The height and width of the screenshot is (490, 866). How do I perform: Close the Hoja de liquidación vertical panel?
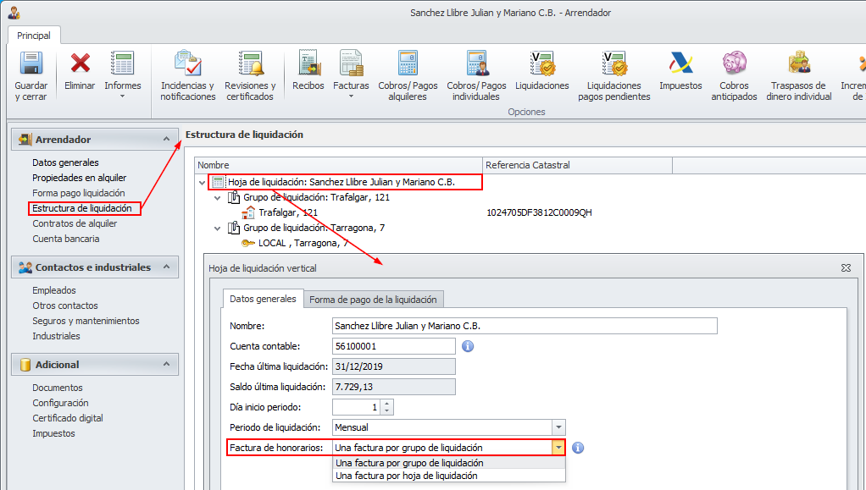click(846, 267)
